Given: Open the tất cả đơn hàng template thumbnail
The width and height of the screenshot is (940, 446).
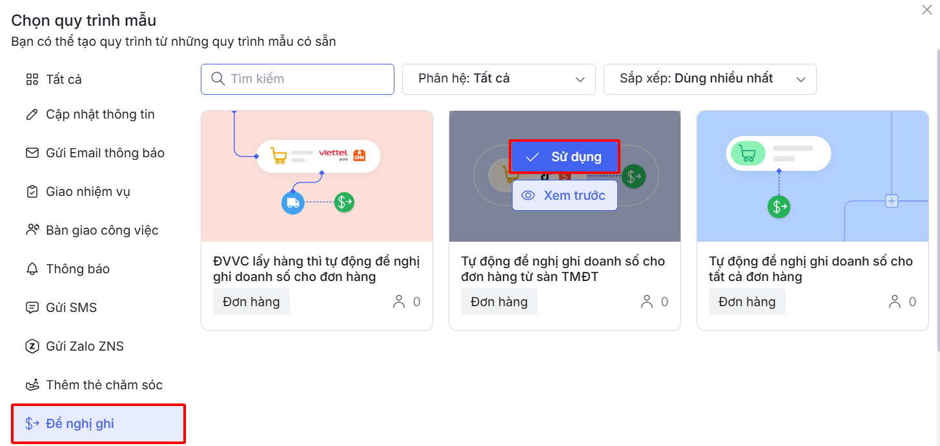Looking at the screenshot, I should click(x=812, y=176).
